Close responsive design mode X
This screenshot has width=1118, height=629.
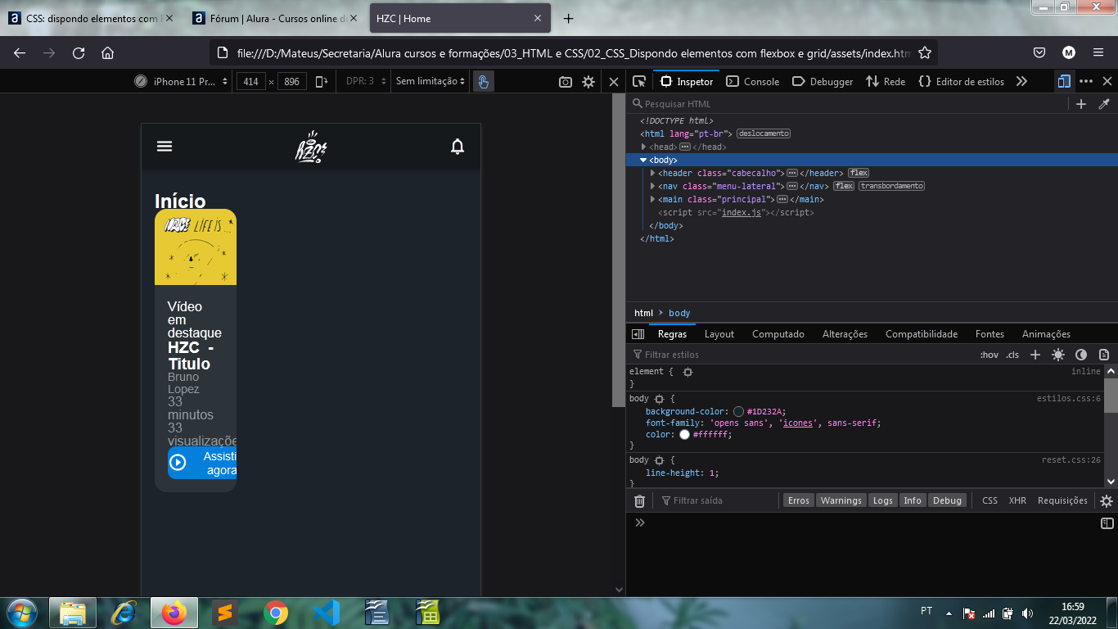pos(614,81)
